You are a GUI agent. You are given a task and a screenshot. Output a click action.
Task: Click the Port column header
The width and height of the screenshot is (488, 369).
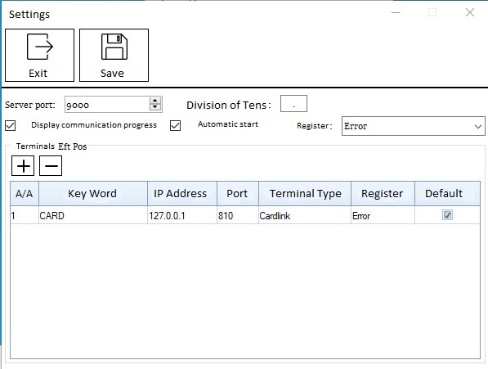pyautogui.click(x=238, y=193)
